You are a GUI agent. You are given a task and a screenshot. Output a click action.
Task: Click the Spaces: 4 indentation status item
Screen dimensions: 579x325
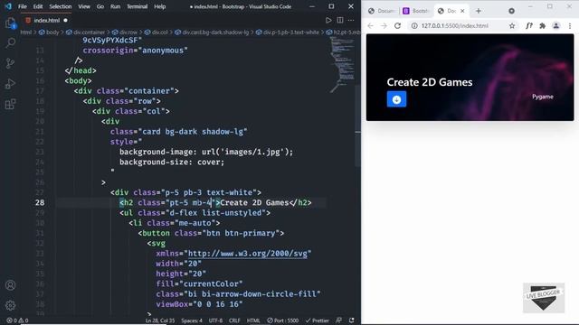[x=192, y=320]
